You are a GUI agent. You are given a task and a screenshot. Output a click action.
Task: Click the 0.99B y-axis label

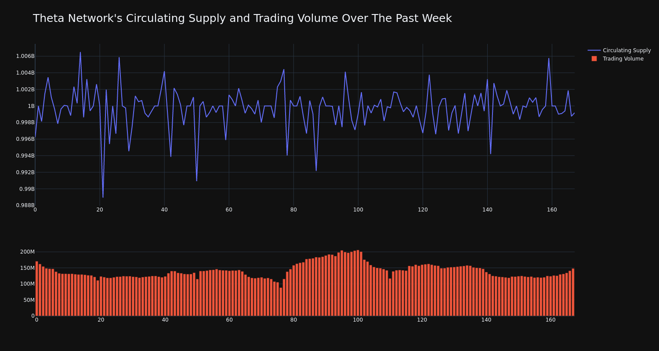click(x=27, y=189)
